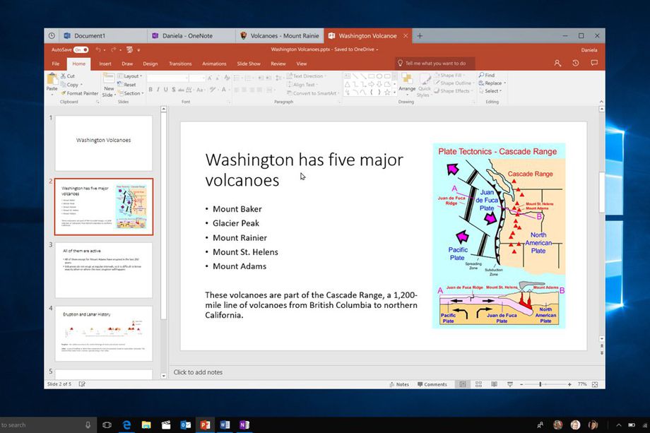Toggle Normal view in status bar
650x433 pixels.
tap(463, 384)
